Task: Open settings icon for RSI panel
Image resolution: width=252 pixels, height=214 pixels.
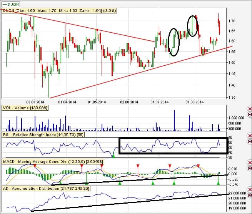Action: (x=249, y=141)
